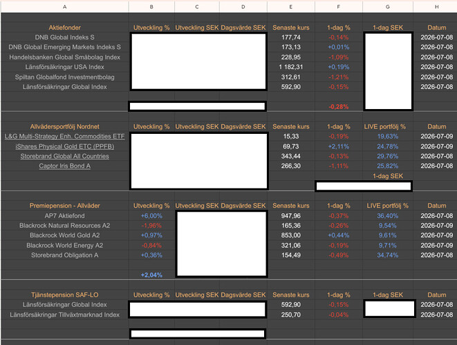Open the Captor Iris Bond A link
Image resolution: width=457 pixels, height=345 pixels.
pyautogui.click(x=64, y=166)
